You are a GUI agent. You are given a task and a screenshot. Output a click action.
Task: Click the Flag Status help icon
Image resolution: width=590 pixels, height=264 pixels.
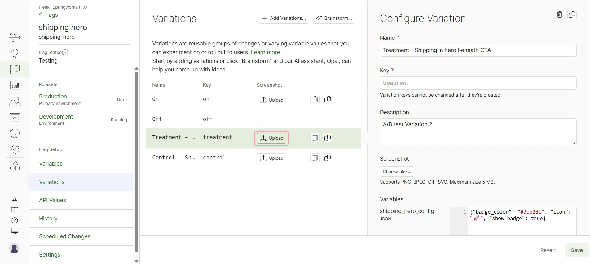pyautogui.click(x=65, y=52)
